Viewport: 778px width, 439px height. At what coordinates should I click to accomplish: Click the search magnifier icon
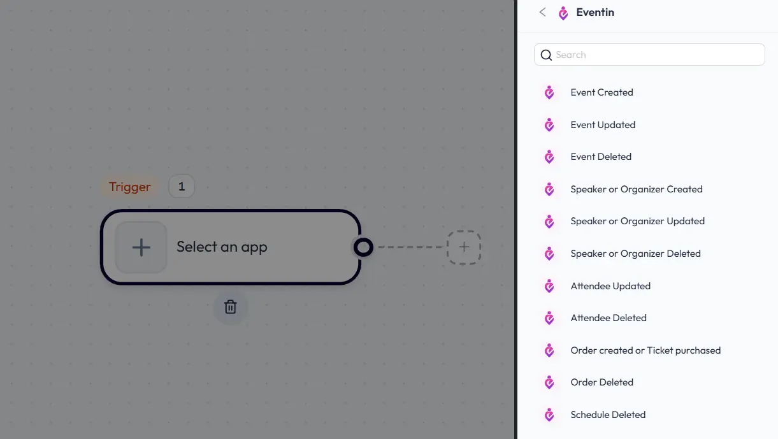click(x=546, y=55)
